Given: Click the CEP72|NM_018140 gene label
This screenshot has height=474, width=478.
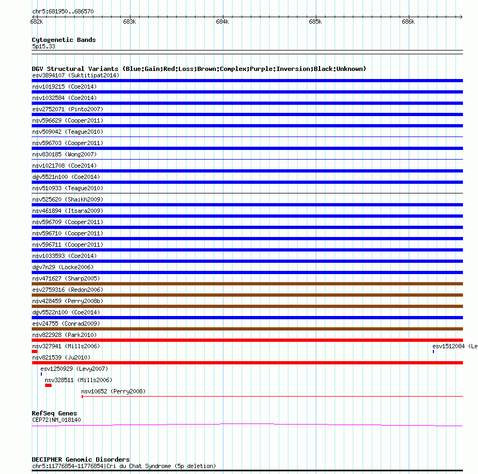Looking at the screenshot, I should coord(56,420).
